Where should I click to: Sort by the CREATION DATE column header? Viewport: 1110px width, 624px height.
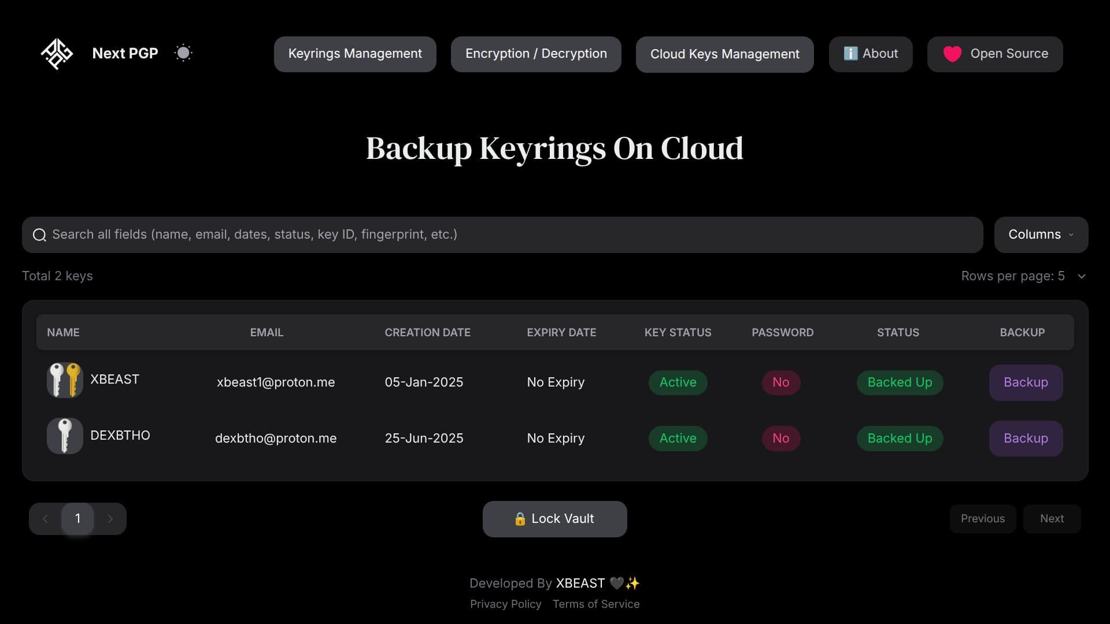tap(427, 332)
